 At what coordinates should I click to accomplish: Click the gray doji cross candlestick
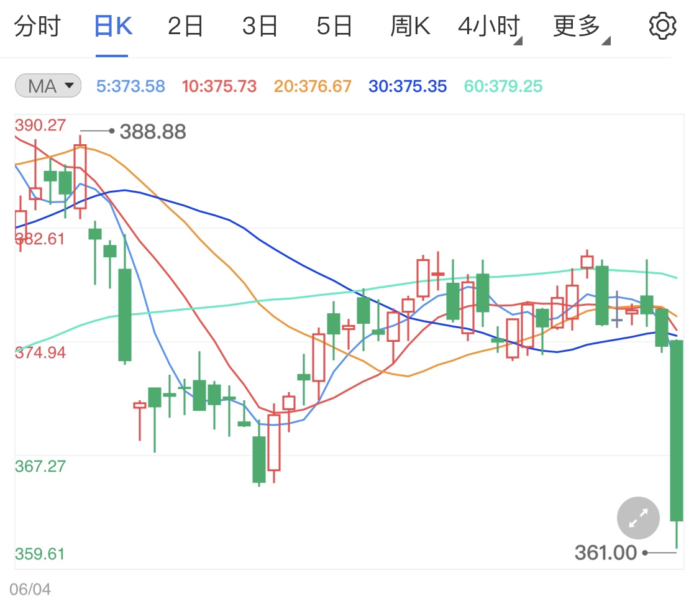click(617, 310)
